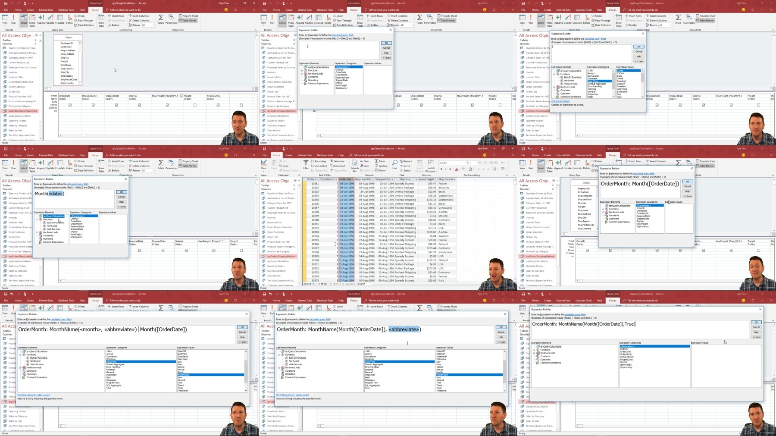Sort Descending from the Sort & Filter group

coord(319,166)
